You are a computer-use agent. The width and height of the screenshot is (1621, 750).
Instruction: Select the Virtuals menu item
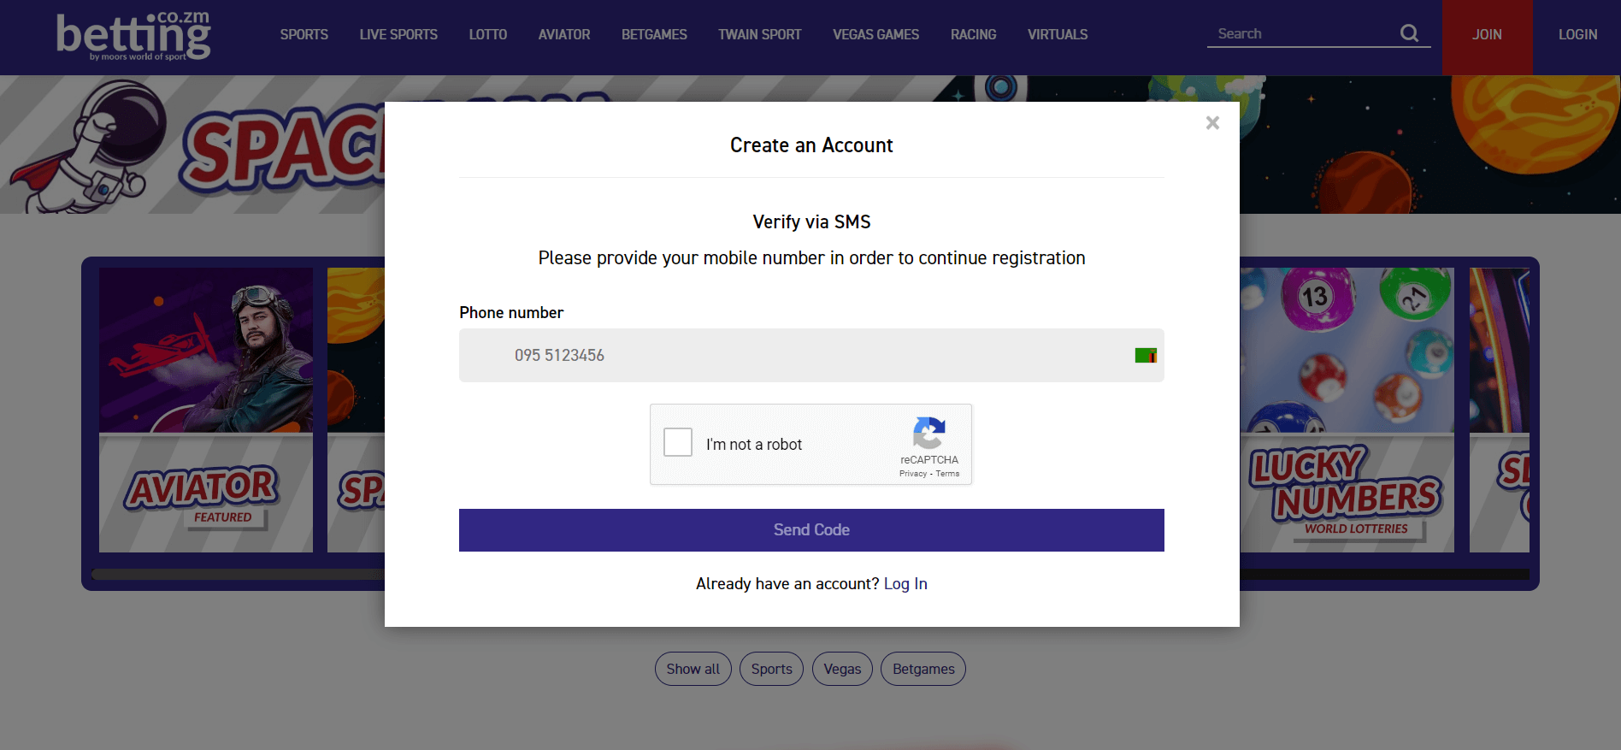pos(1058,35)
